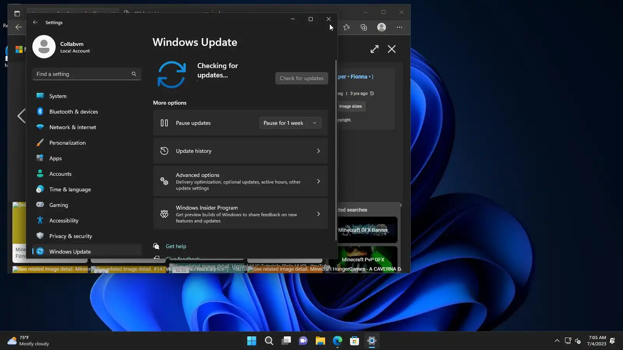Expand Advanced options via its chevron
Screen dimensions: 623x350
[x=319, y=181]
